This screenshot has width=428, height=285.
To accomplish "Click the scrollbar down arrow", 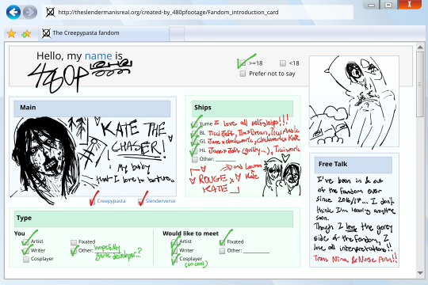I will point(420,272).
